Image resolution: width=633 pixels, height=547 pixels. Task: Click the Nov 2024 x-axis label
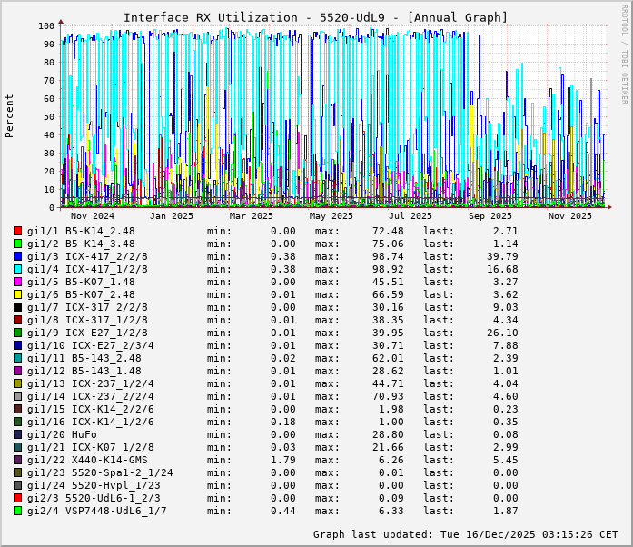93,215
